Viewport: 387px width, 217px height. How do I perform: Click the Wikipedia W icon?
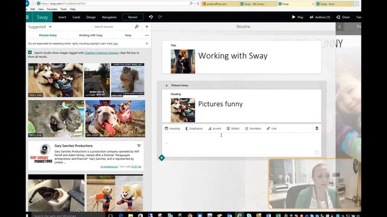pos(139,145)
